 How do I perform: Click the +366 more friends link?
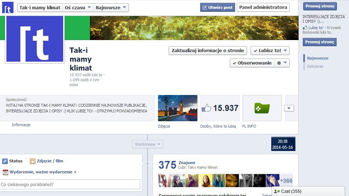point(286,181)
